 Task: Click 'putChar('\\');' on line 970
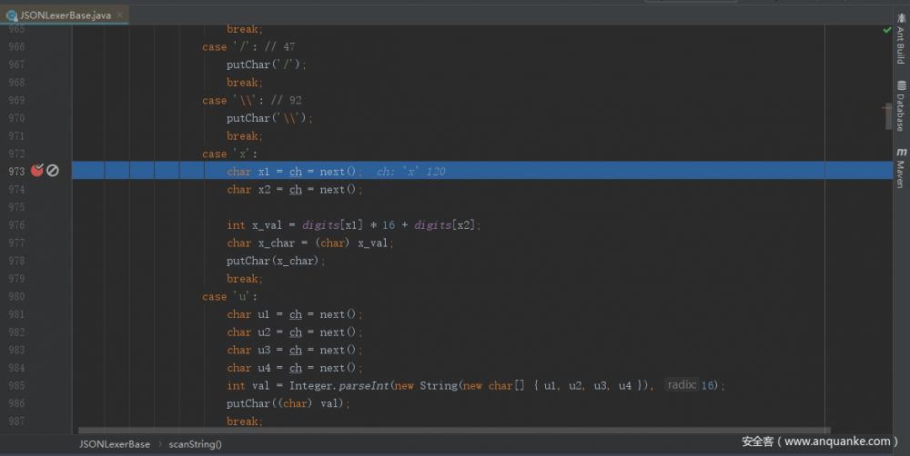(x=270, y=118)
